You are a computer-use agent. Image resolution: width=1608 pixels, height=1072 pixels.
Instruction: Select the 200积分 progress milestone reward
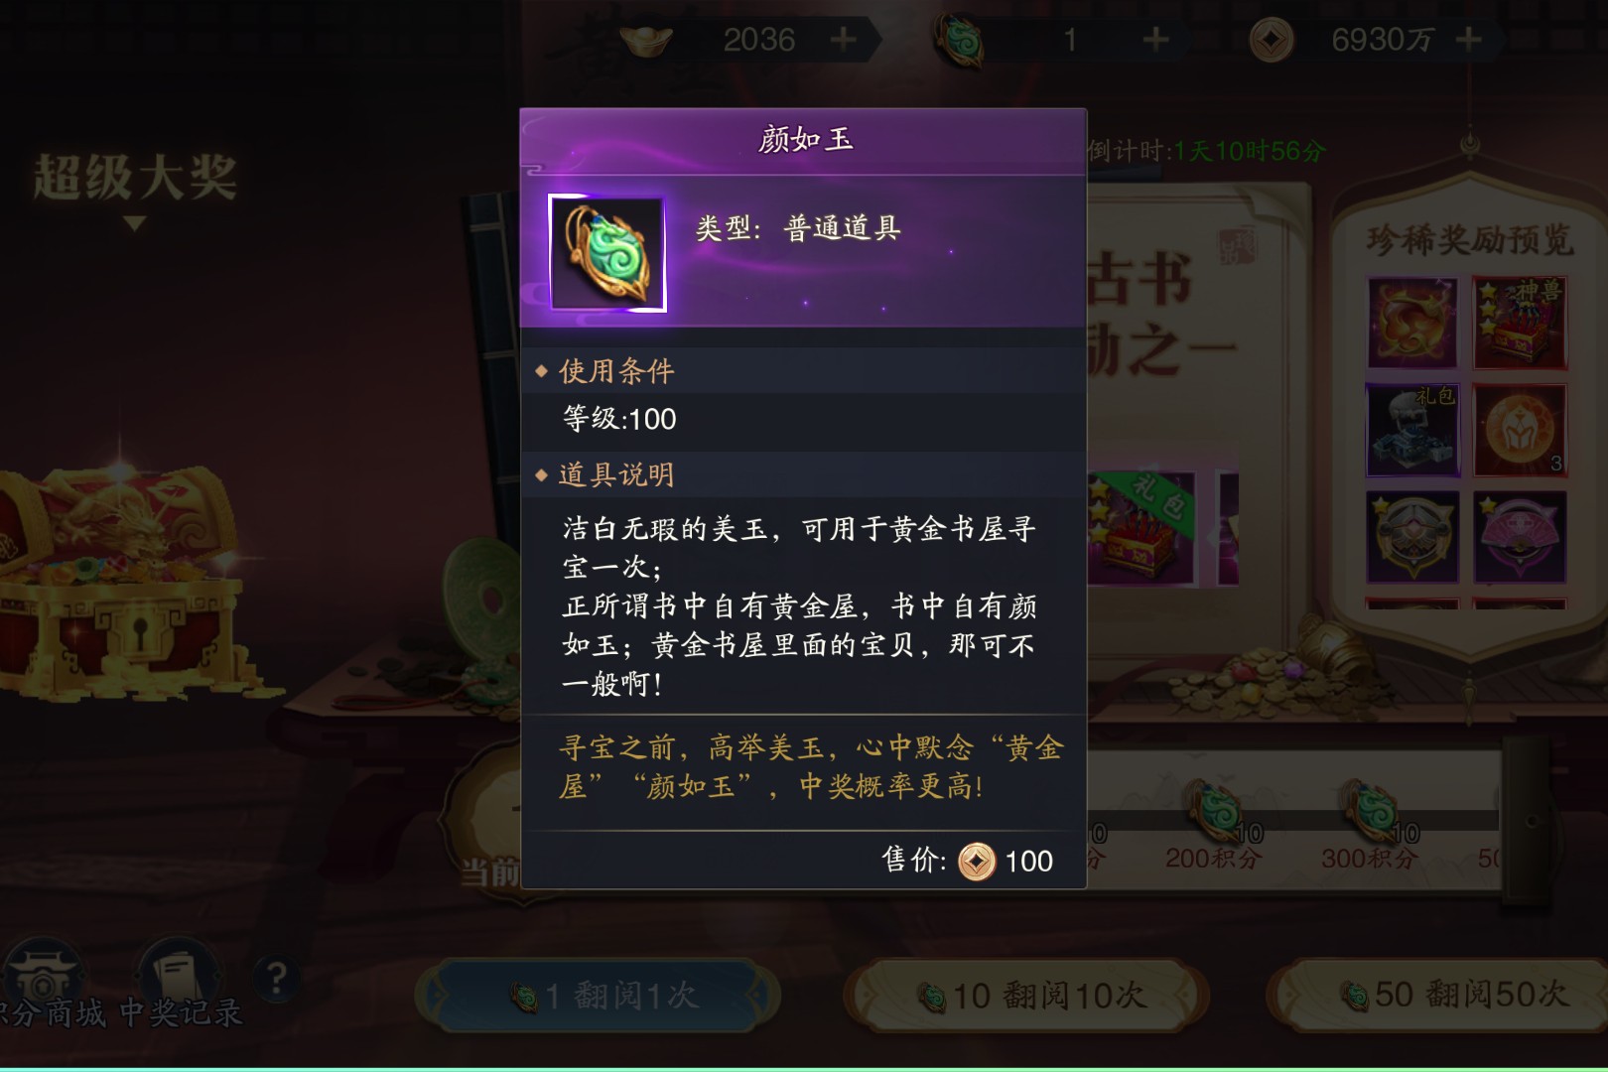(1213, 826)
